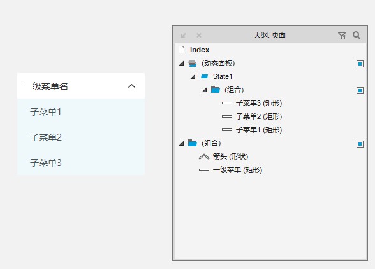
Task: Toggle blue square marker on 动态面板 row
Action: 360,64
